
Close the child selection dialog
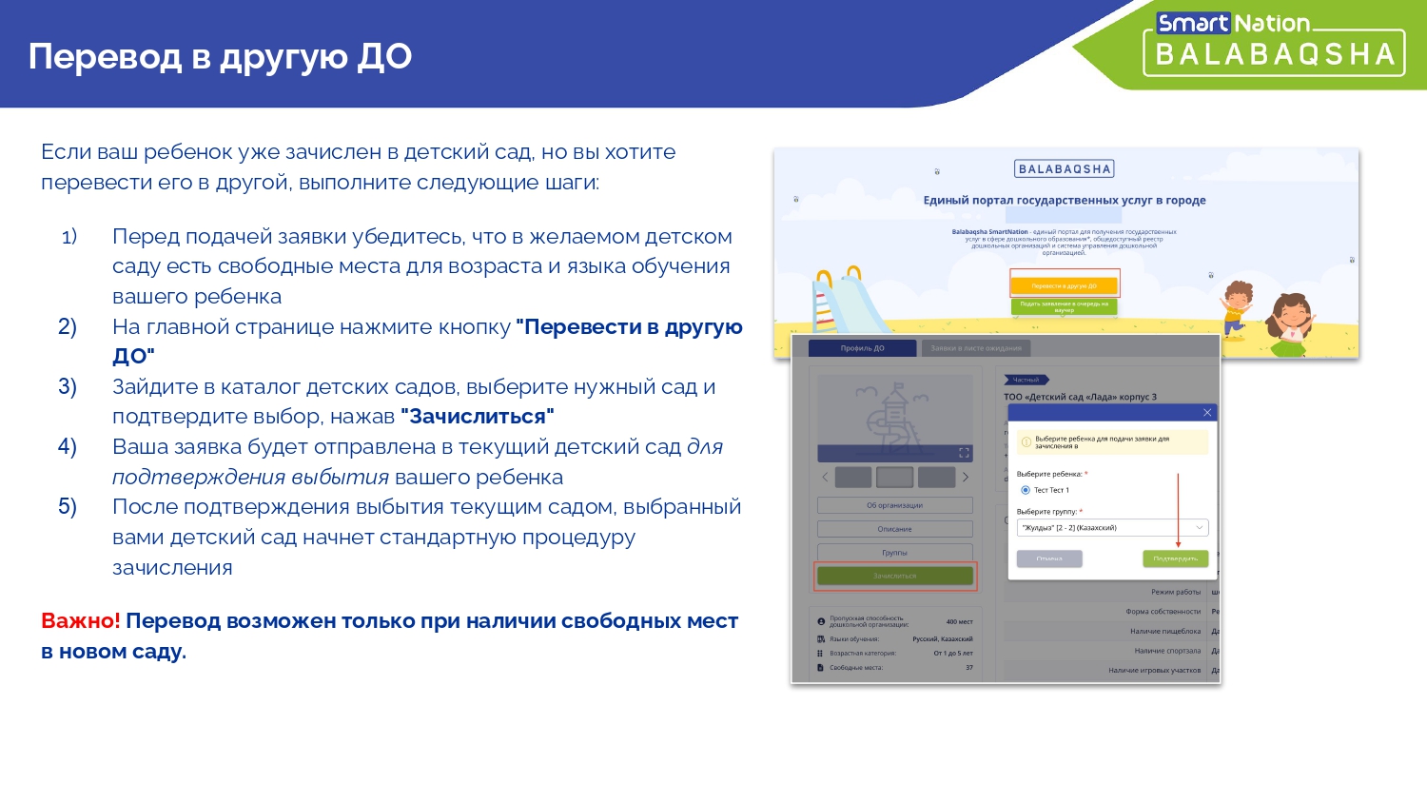(x=1206, y=412)
